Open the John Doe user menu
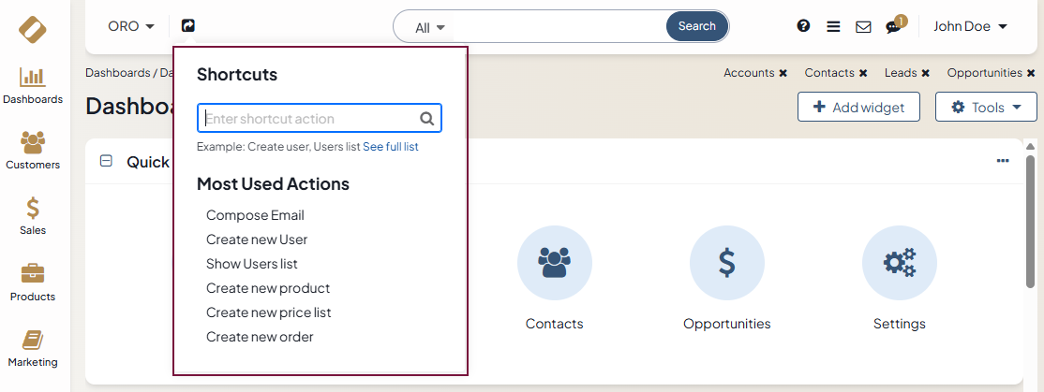The image size is (1044, 392). pos(970,26)
